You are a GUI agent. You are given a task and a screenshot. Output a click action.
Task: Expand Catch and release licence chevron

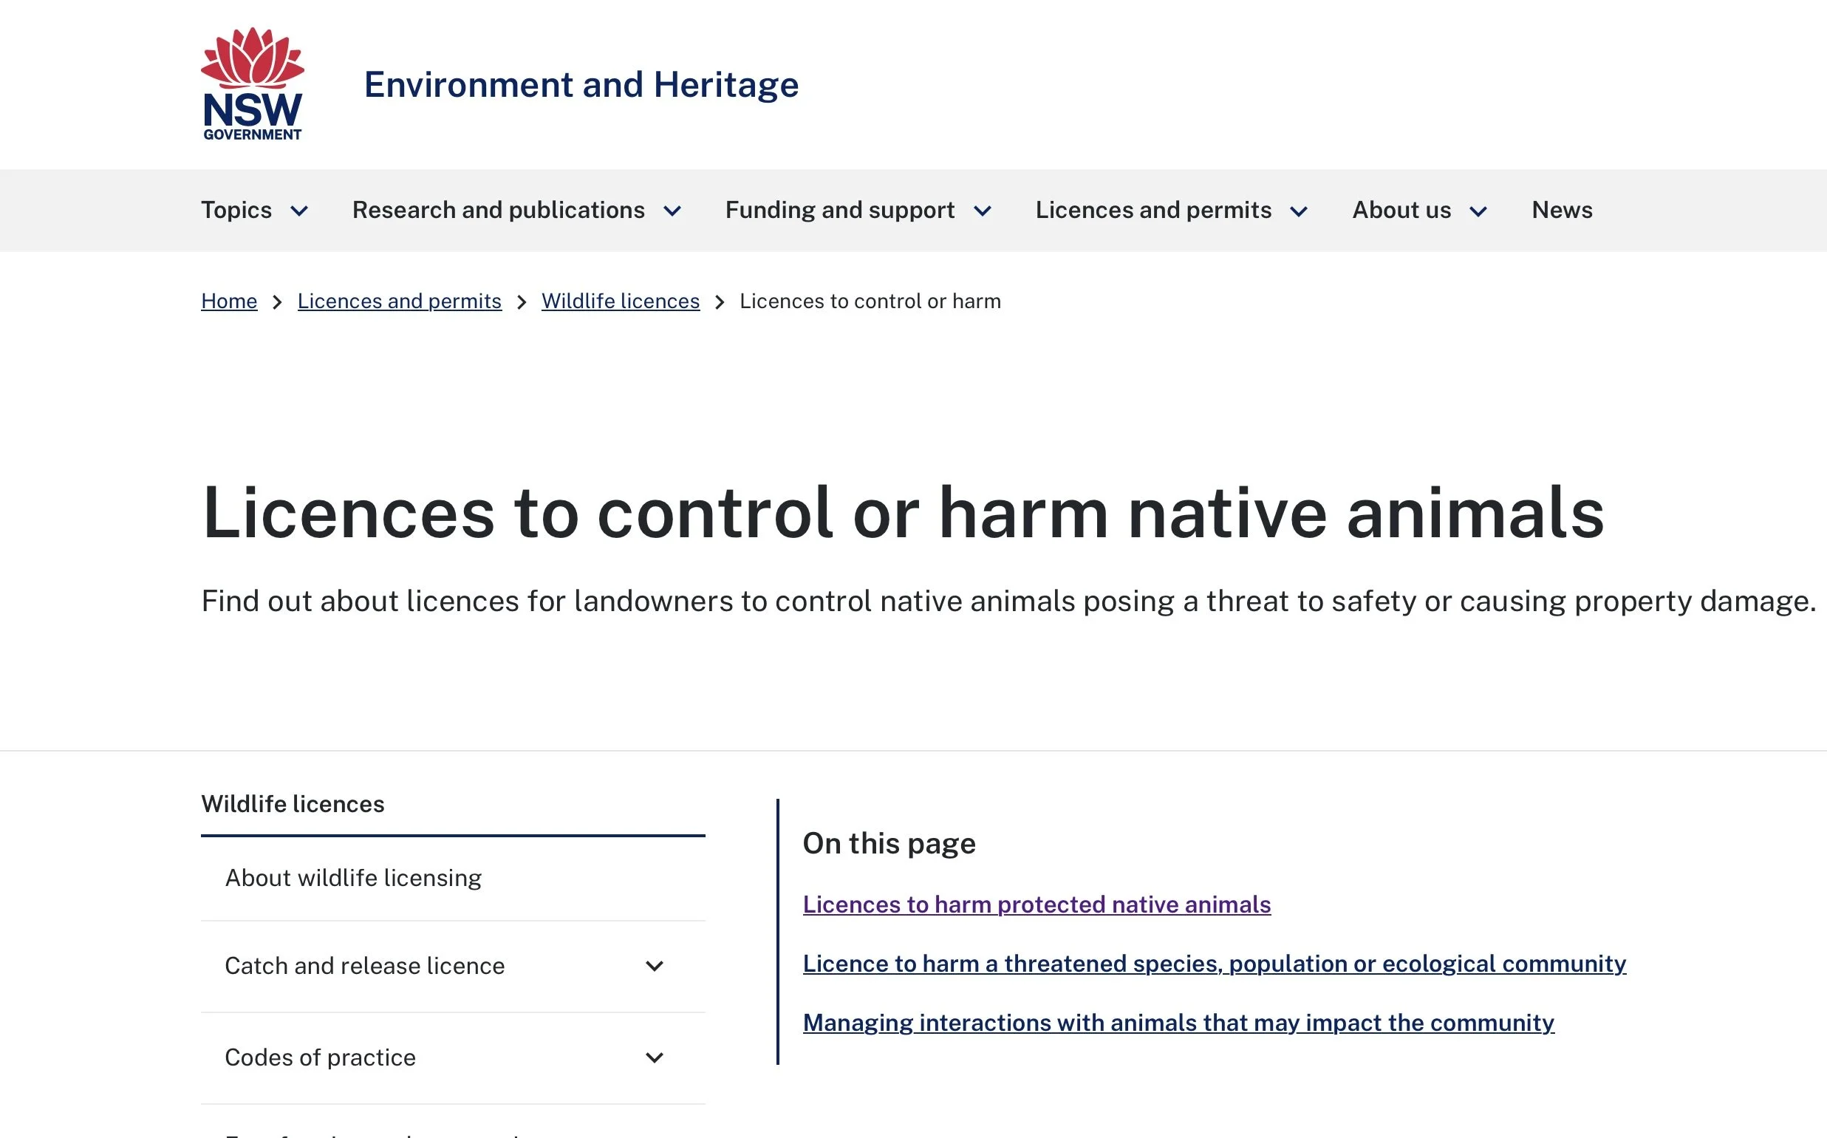[x=655, y=966]
